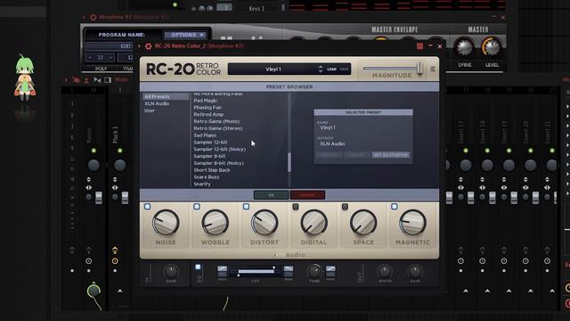Screen dimensions: 570x321
Task: Select the XLN Audio preset category
Action: (157, 103)
